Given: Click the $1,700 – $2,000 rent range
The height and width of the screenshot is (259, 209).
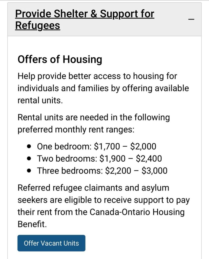Looking at the screenshot, I should point(125,146).
